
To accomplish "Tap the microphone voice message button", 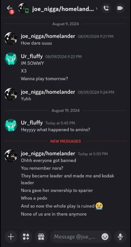I will [120, 237].
